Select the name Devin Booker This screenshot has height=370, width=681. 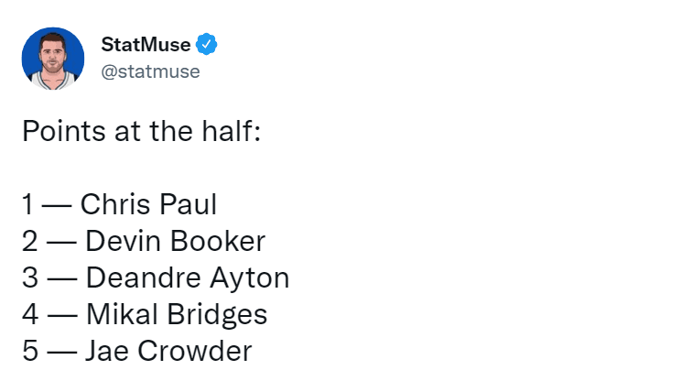(x=175, y=241)
